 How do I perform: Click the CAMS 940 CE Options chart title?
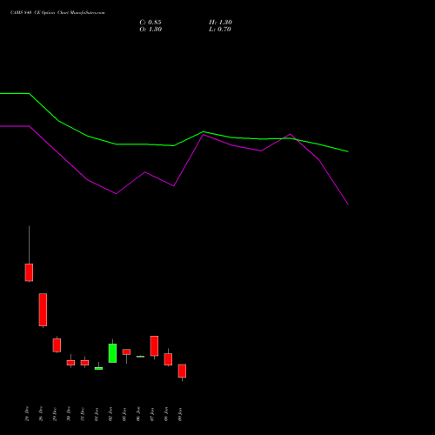57,13
